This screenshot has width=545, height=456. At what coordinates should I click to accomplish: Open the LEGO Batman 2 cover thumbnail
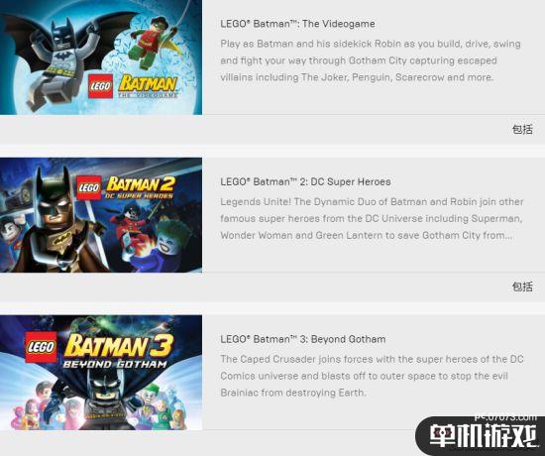[x=101, y=215]
